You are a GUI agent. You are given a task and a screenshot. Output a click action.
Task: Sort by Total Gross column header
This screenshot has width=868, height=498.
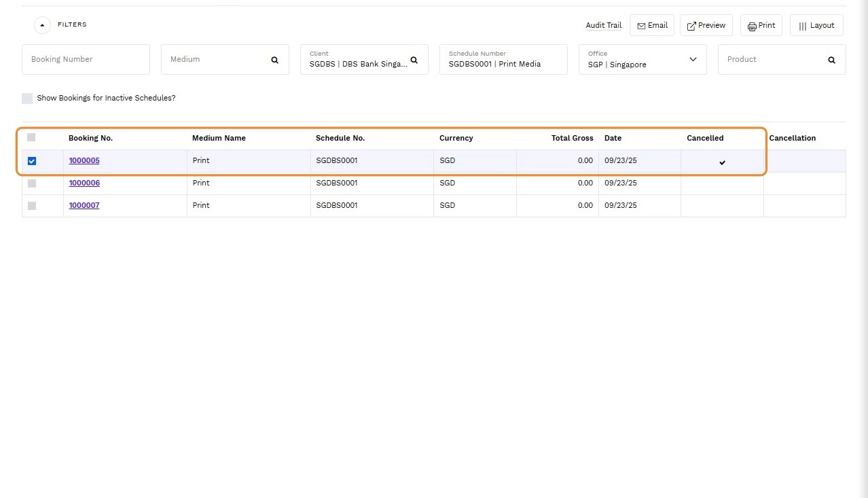(572, 138)
